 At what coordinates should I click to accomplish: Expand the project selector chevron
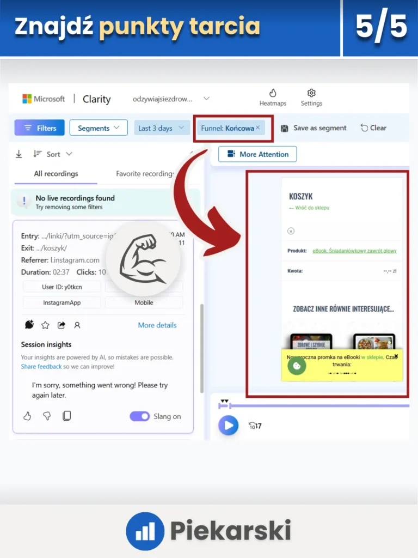[x=206, y=98]
